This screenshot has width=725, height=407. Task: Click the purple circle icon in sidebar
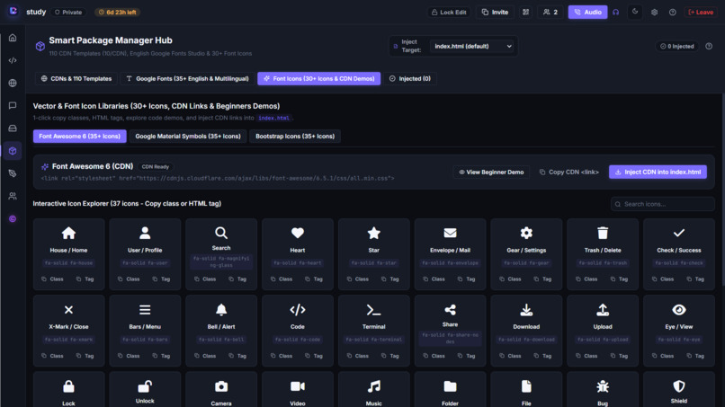[x=13, y=219]
